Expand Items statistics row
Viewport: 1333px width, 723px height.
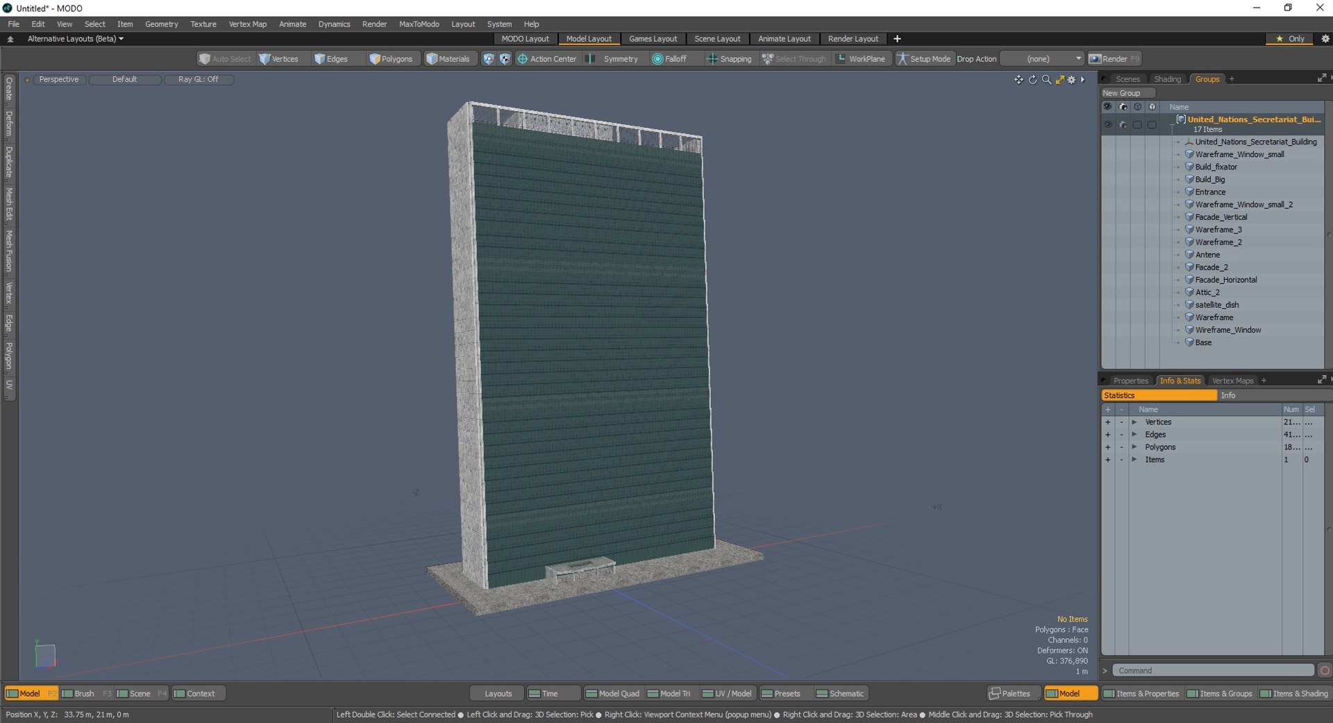pyautogui.click(x=1134, y=460)
